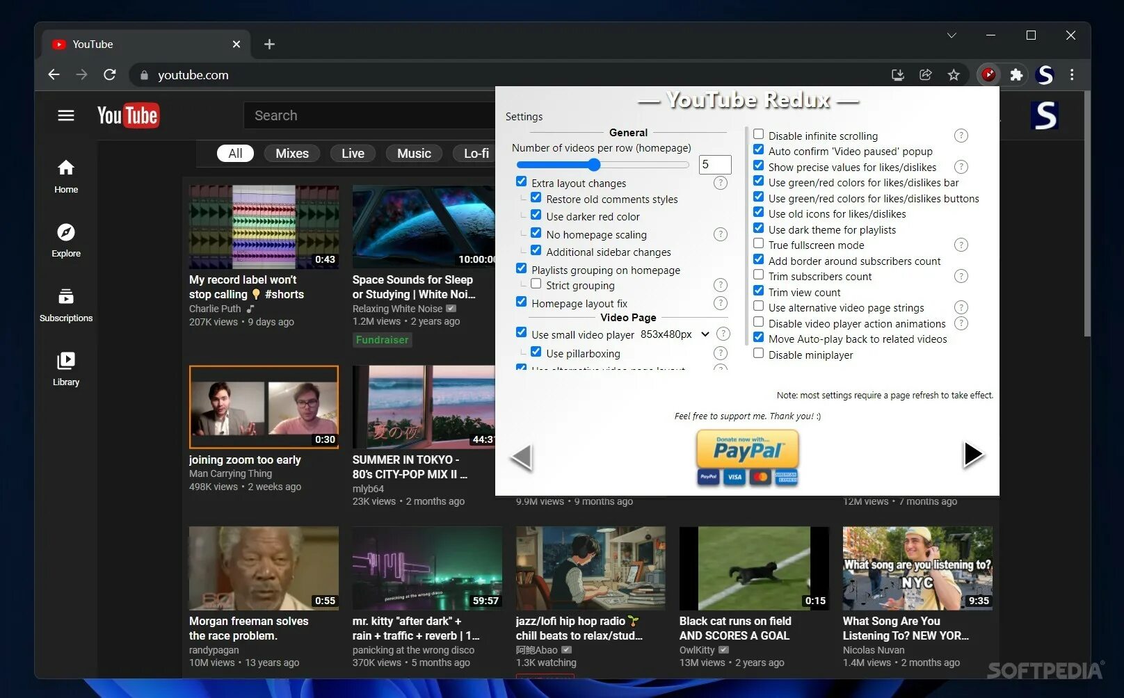Open Explore in the sidebar

[x=66, y=241]
